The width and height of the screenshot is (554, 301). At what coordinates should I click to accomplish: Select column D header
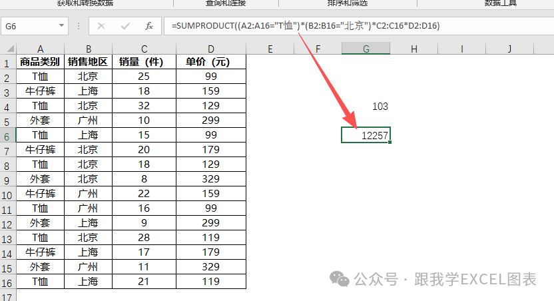coord(211,49)
